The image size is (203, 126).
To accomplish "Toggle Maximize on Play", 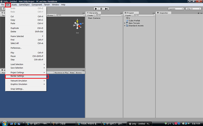I will [61, 73].
